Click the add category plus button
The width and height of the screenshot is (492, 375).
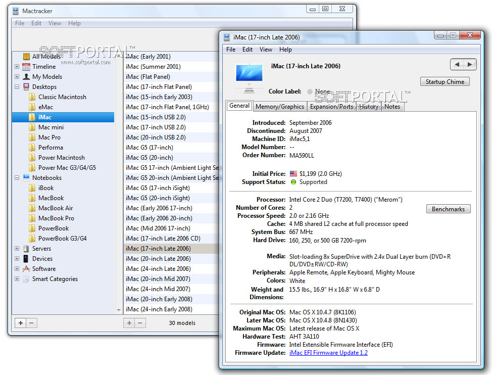[20, 322]
